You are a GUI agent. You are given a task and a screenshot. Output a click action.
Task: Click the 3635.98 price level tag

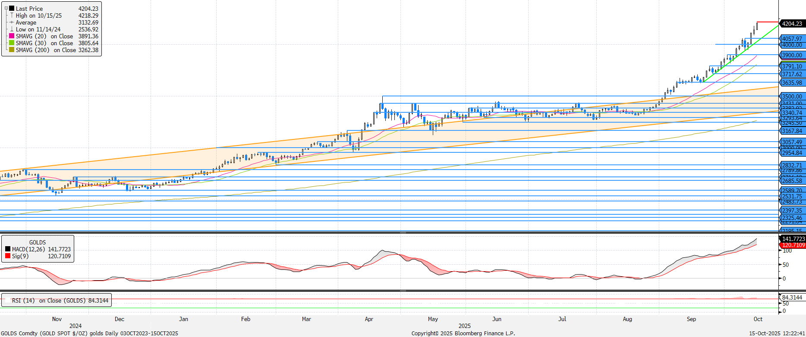coord(792,83)
